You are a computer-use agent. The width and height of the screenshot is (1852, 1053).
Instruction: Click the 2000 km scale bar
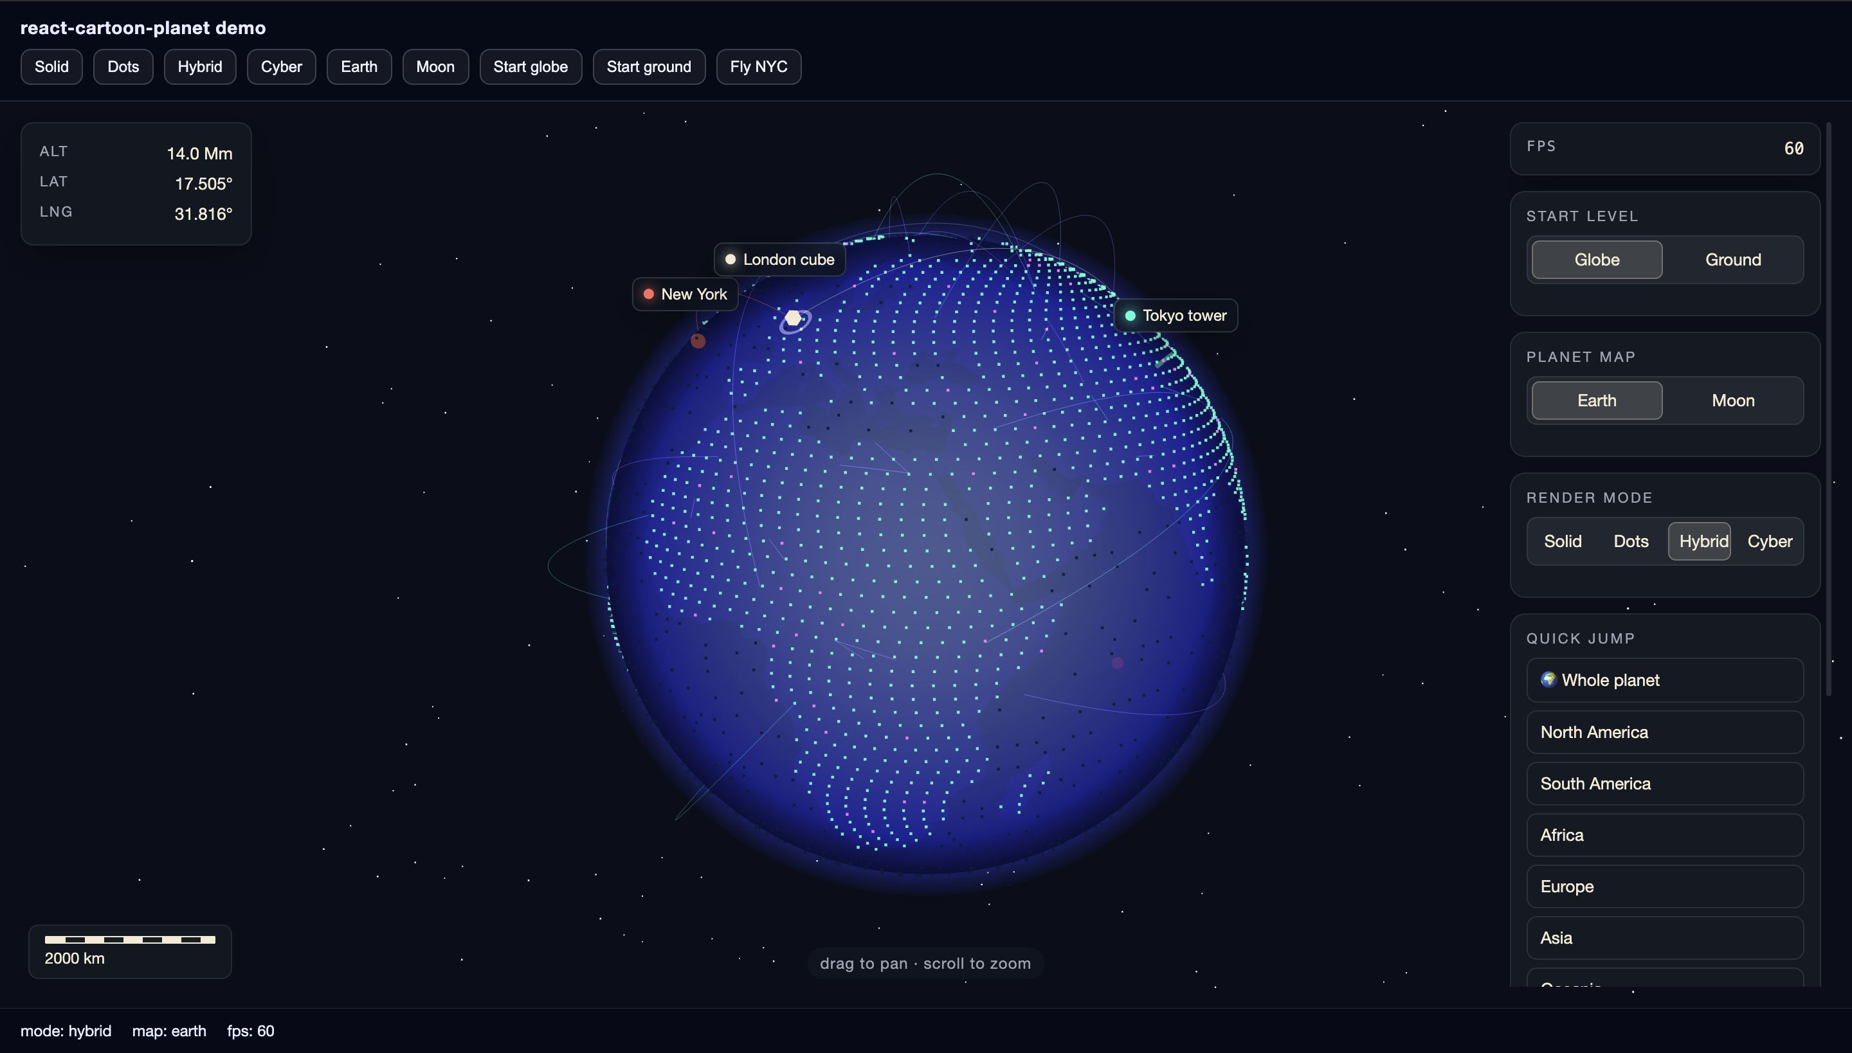click(x=130, y=939)
